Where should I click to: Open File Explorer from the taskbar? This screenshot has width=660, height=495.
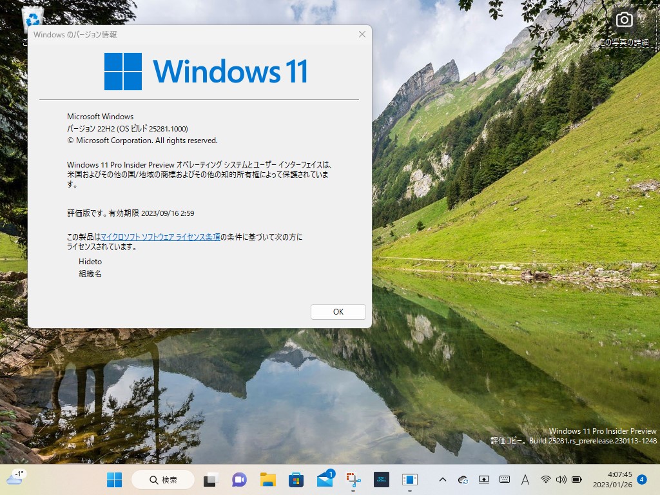pyautogui.click(x=267, y=480)
